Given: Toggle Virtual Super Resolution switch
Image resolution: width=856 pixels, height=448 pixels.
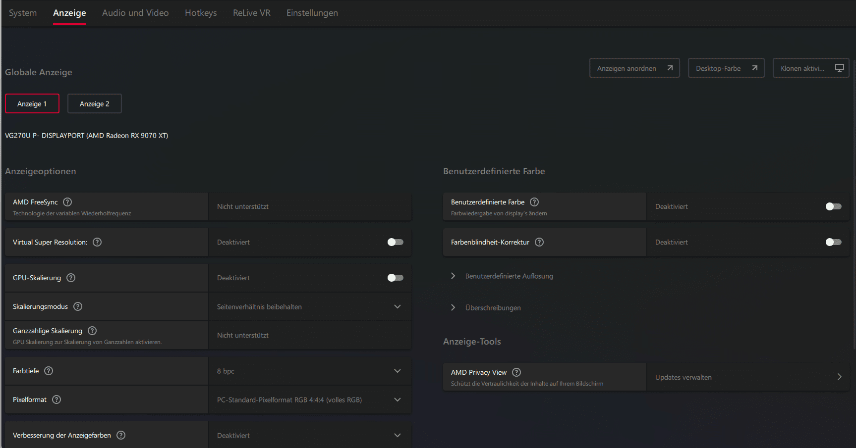Looking at the screenshot, I should 396,242.
